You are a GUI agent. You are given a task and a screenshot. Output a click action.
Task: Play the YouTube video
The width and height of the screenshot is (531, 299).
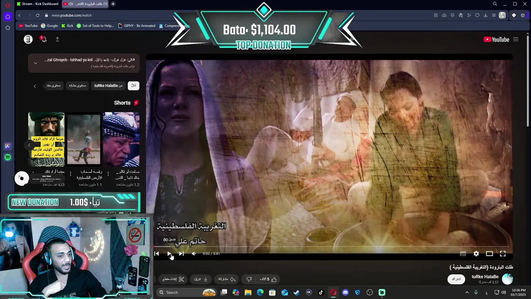(x=169, y=253)
